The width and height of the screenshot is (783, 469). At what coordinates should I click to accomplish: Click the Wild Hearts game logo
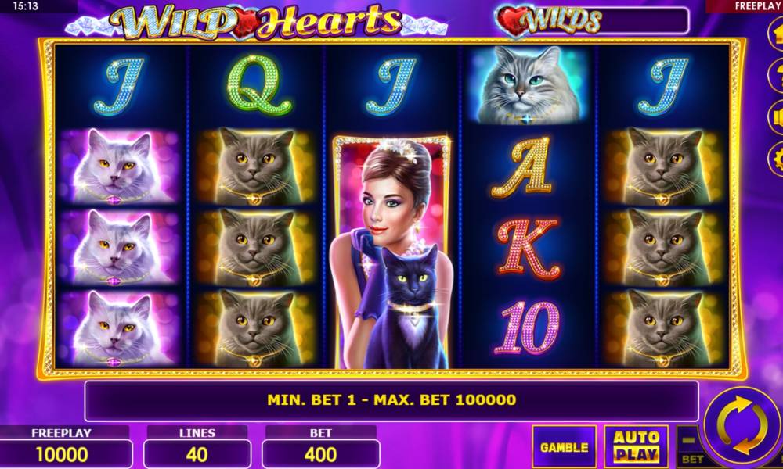(256, 22)
